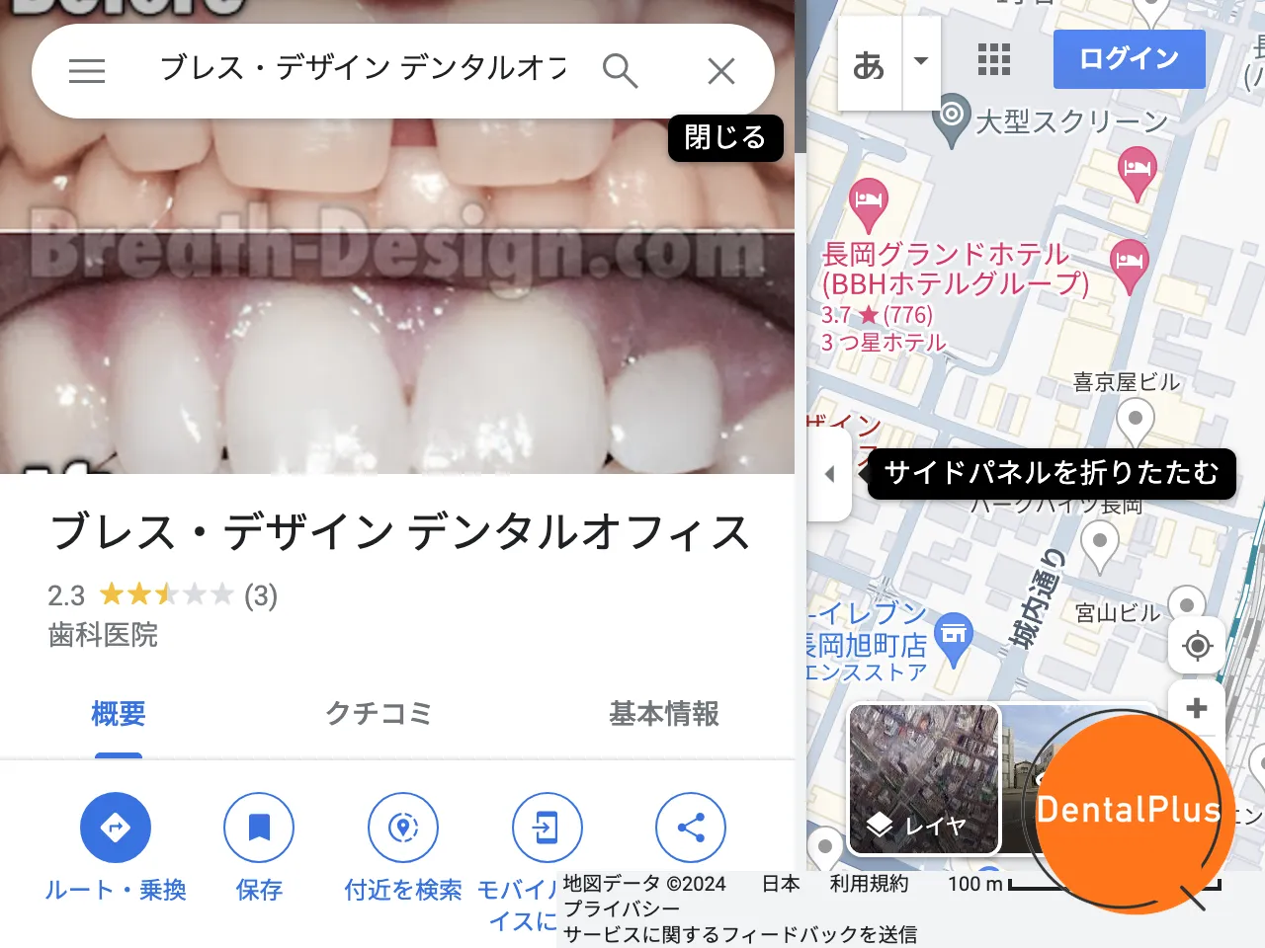
Task: Zoom in with the plus button
Action: click(1197, 708)
